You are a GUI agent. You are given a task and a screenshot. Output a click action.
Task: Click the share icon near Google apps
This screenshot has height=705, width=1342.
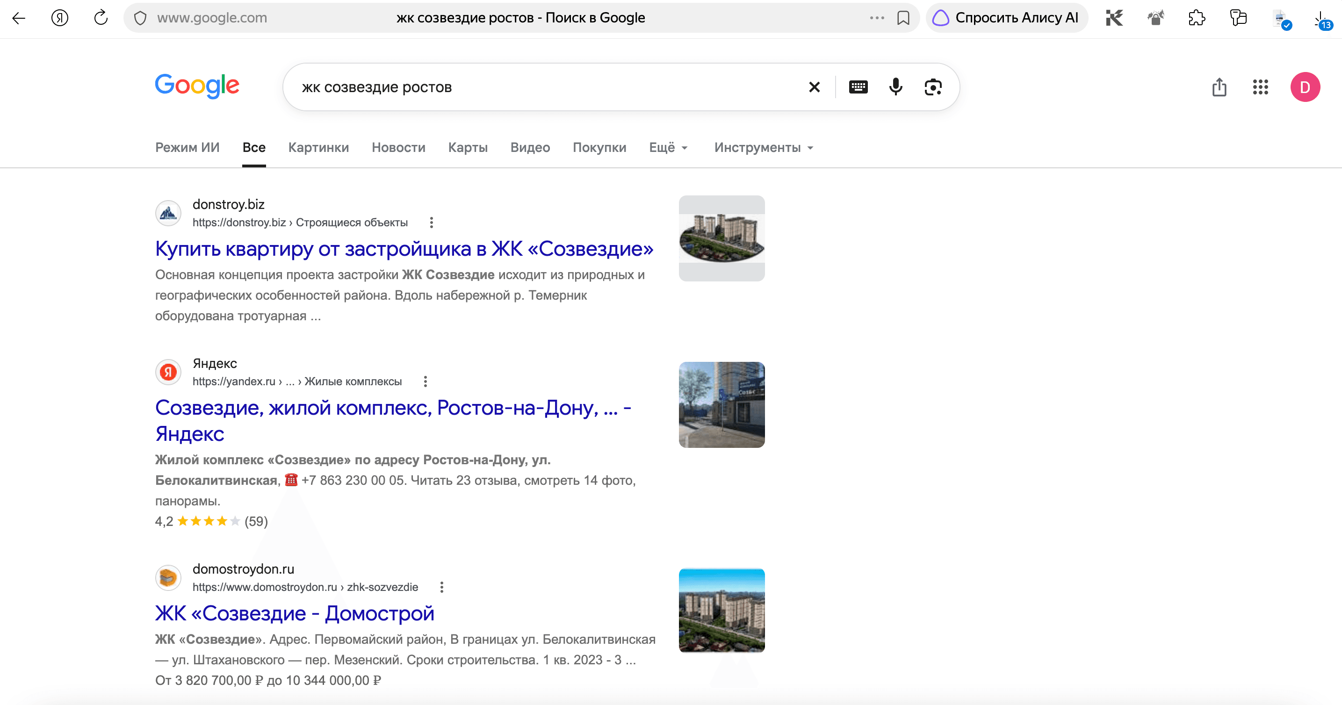pos(1219,87)
